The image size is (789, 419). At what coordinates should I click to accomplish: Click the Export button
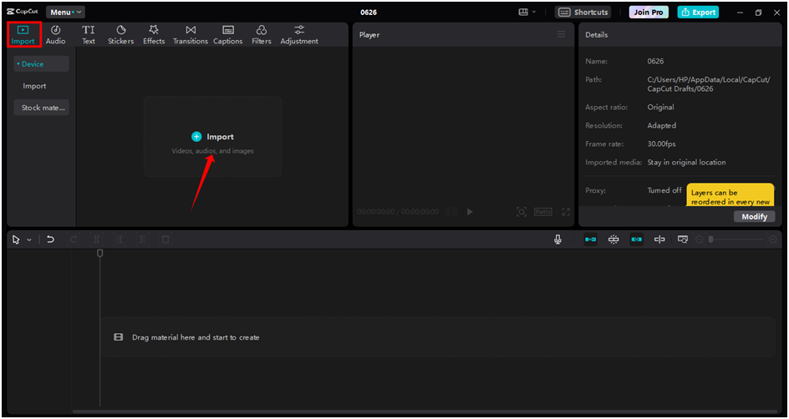tap(698, 12)
